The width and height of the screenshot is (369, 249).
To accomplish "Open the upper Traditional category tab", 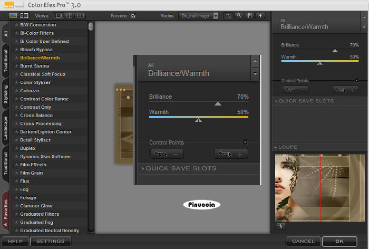I will (6, 61).
